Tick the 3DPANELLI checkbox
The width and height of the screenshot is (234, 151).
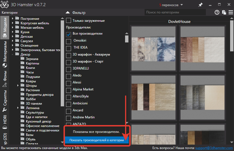point(69,69)
